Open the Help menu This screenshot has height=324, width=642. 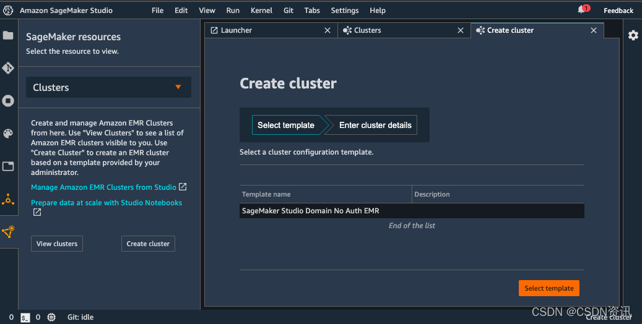[378, 11]
